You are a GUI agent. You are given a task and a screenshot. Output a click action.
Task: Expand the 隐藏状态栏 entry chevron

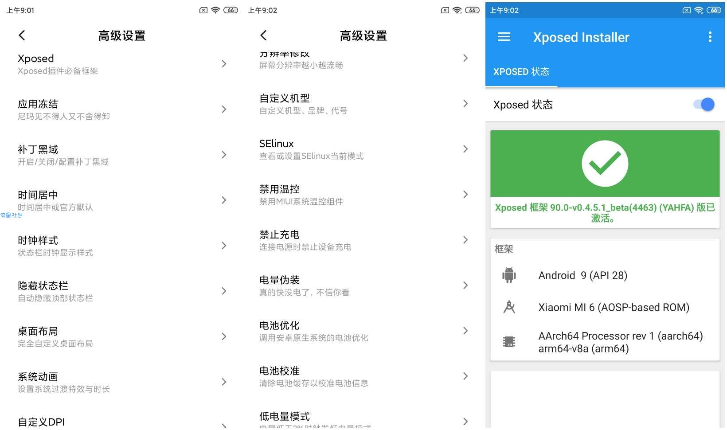(x=224, y=291)
